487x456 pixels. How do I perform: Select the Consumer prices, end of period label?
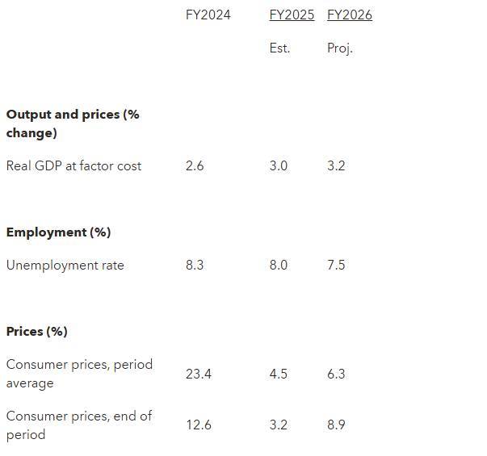click(x=79, y=425)
